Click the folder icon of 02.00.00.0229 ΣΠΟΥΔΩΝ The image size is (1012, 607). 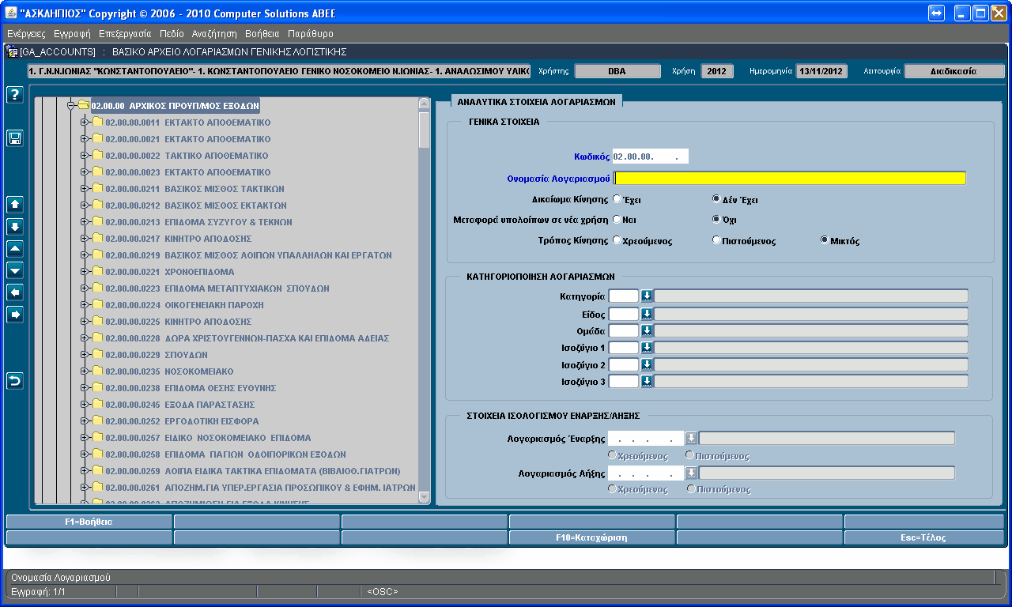coord(98,355)
